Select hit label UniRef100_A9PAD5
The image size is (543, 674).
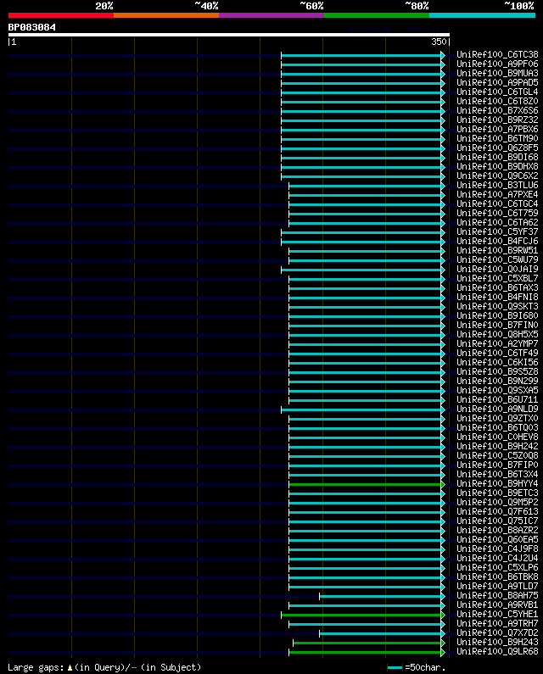pyautogui.click(x=497, y=82)
